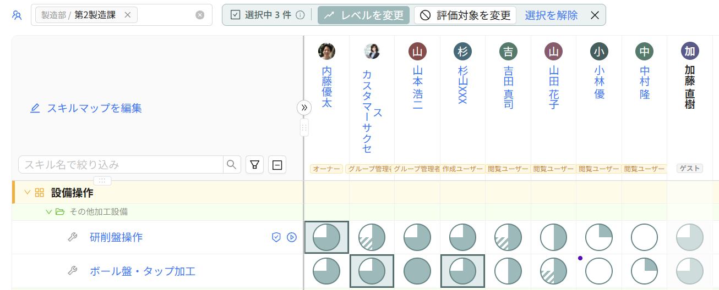This screenshot has width=719, height=290.
Task: Click the vertical panel drag handle
Action: coord(304,127)
